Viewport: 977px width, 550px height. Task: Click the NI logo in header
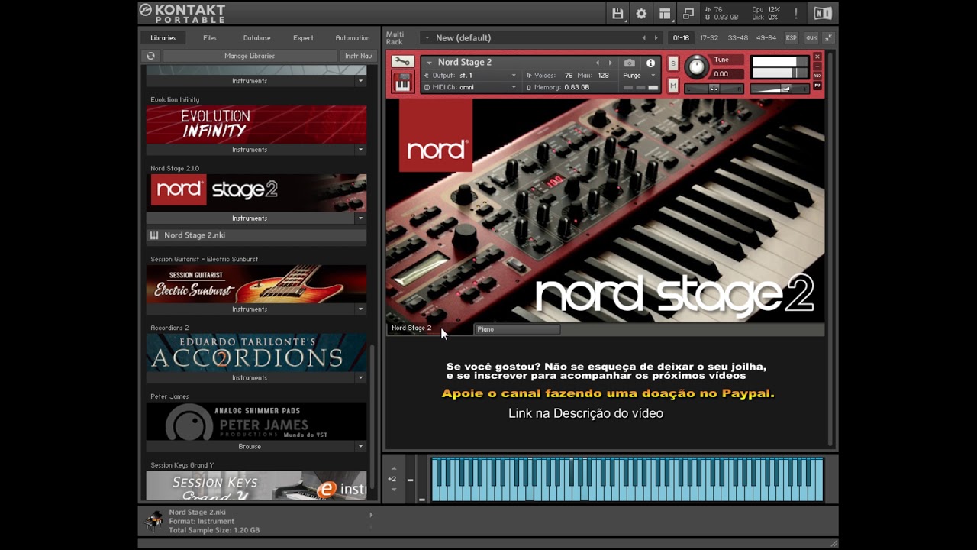pyautogui.click(x=822, y=14)
